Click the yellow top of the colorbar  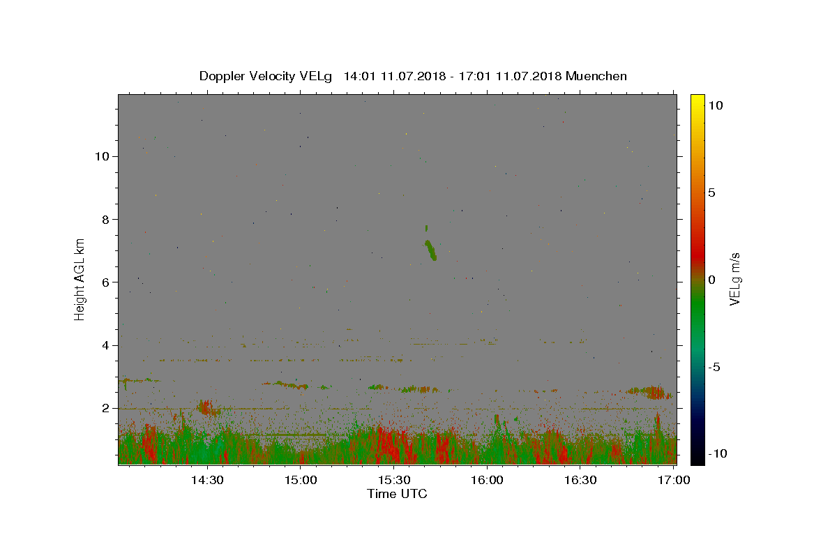(697, 98)
